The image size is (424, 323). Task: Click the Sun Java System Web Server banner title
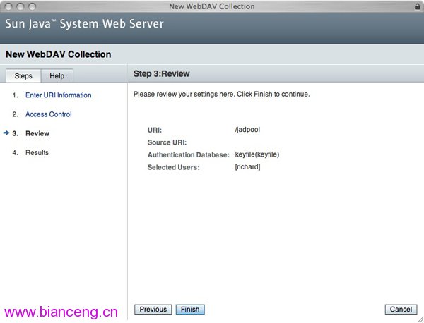[x=84, y=24]
